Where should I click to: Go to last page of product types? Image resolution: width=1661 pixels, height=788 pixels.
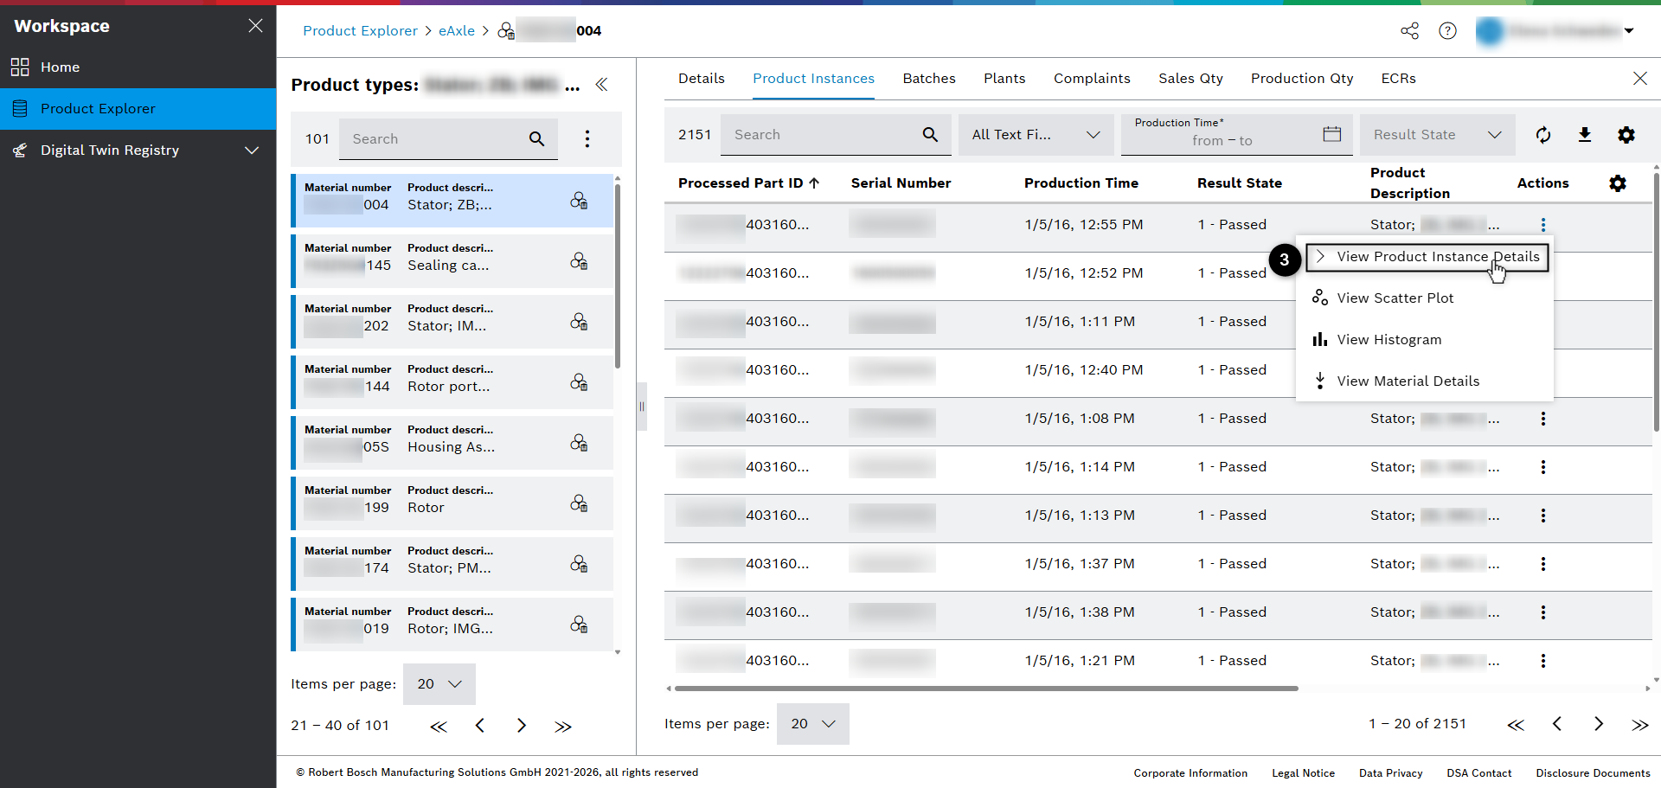[563, 727]
